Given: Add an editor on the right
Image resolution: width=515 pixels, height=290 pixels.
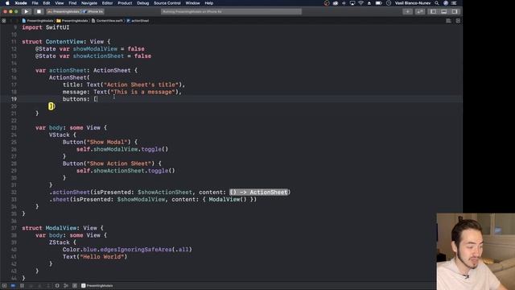Looking at the screenshot, I should pos(458,21).
